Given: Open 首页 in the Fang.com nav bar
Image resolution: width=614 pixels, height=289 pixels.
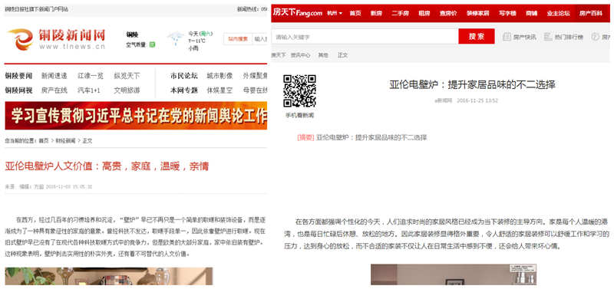Looking at the screenshot, I should click(355, 13).
